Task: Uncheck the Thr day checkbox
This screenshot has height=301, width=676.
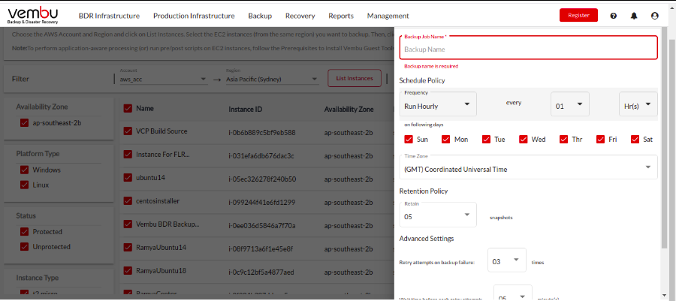Action: [563, 139]
